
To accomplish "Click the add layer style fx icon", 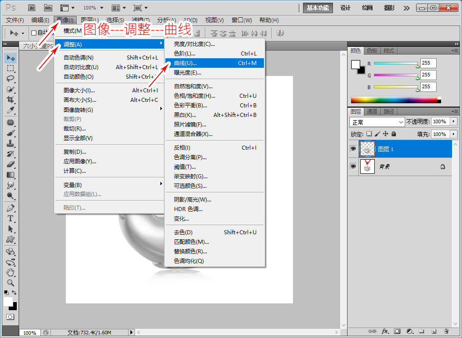I will tap(385, 331).
